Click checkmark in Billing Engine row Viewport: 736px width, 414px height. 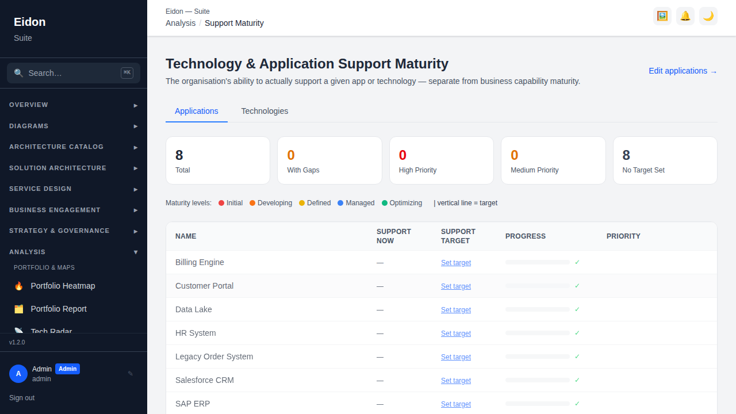(x=577, y=262)
